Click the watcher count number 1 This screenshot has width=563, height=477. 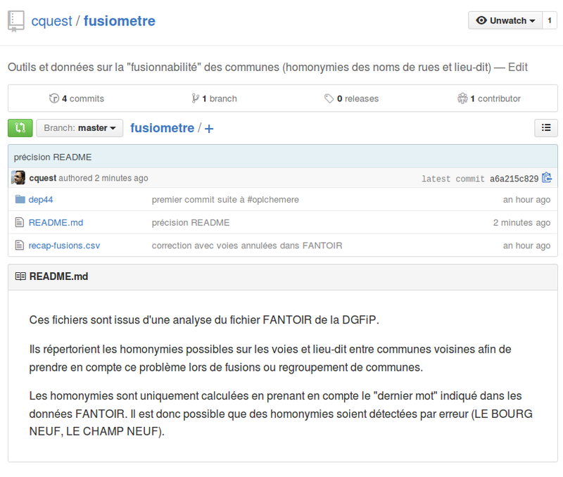550,20
